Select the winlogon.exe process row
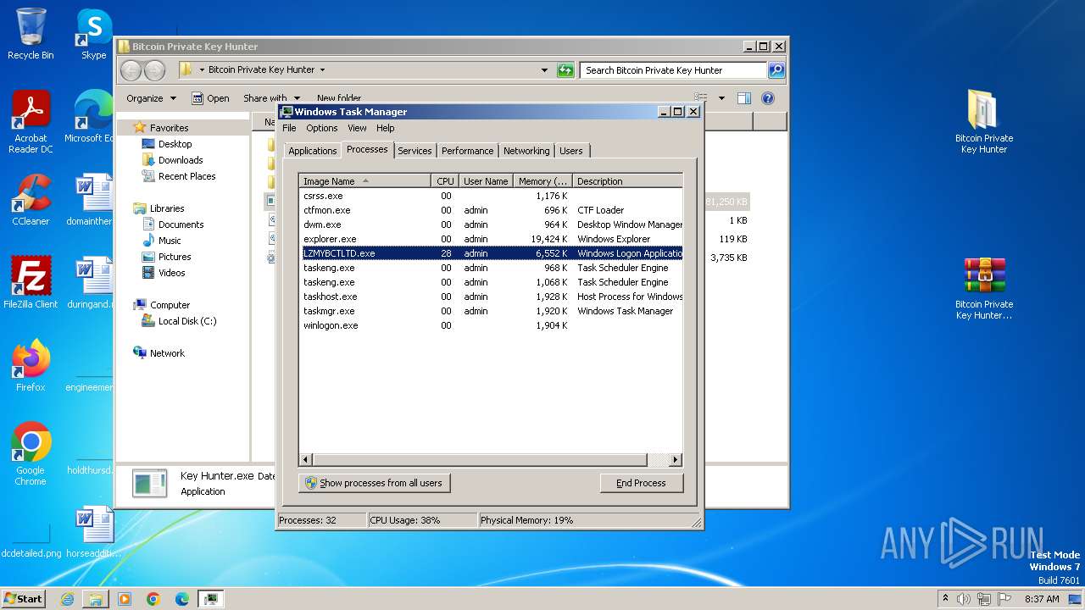1085x610 pixels. pos(492,325)
